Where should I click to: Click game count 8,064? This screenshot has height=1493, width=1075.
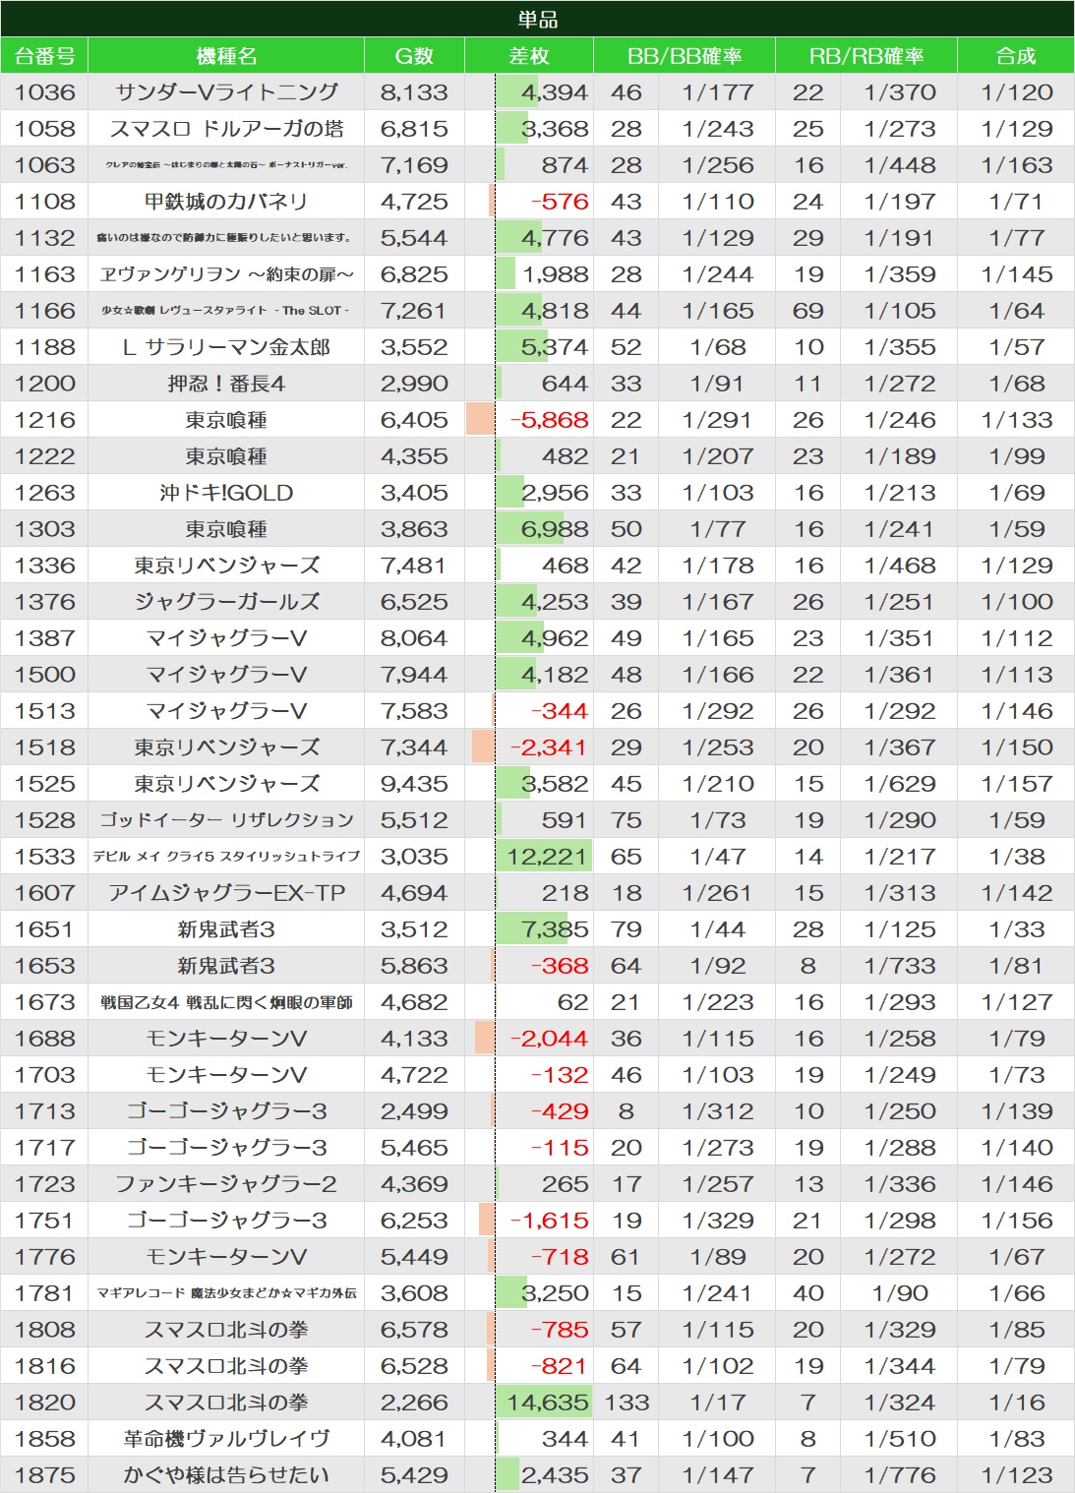tap(414, 638)
